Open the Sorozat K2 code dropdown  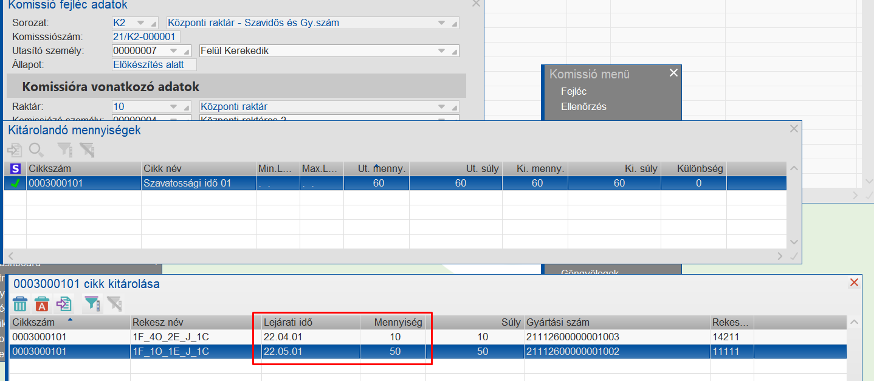click(142, 22)
